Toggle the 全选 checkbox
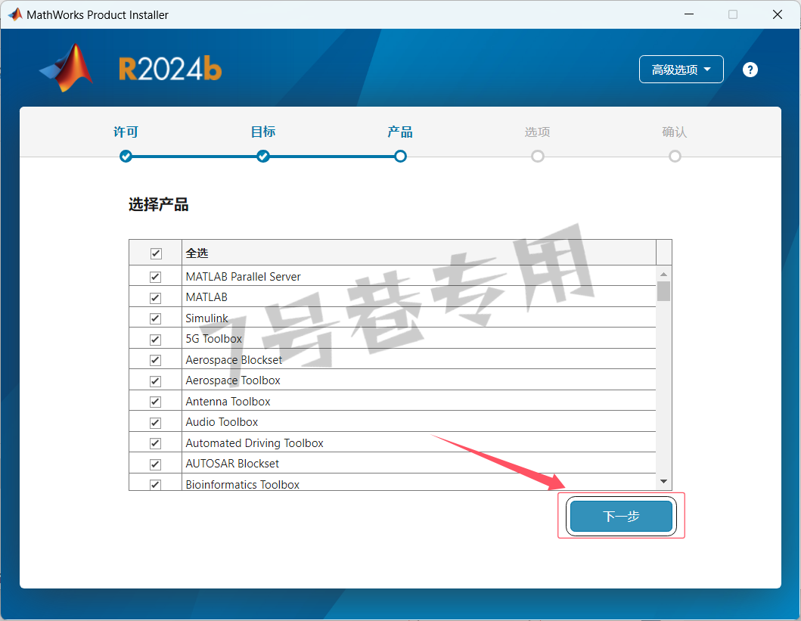This screenshot has height=621, width=801. (x=156, y=253)
